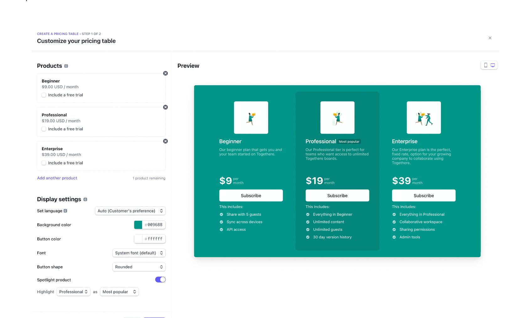This screenshot has height=318, width=520.
Task: Click the Enterprise plan illustration thumbnail
Action: coord(424,118)
